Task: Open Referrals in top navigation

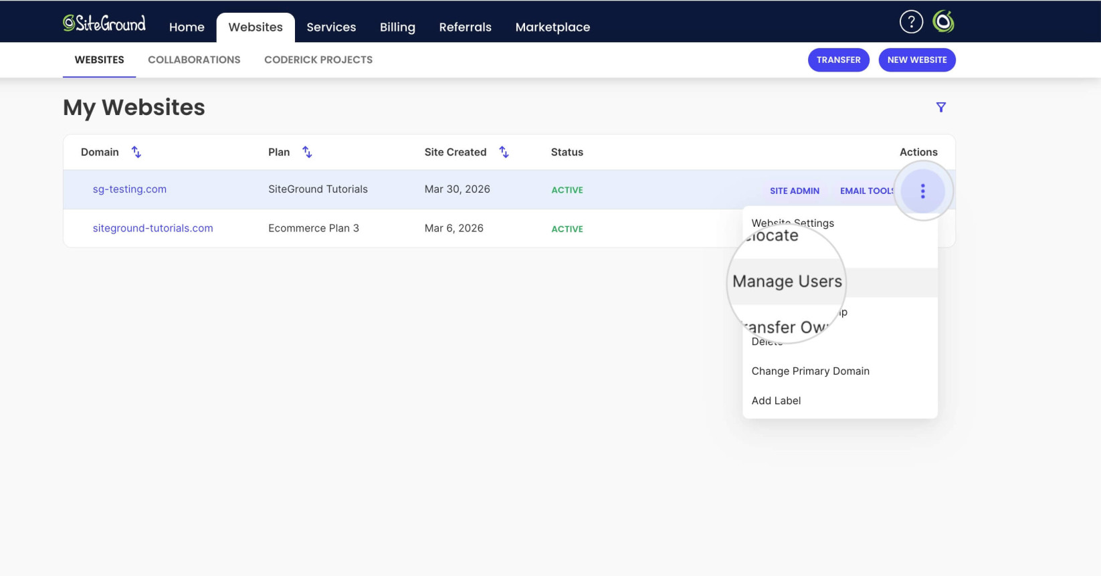Action: [465, 27]
